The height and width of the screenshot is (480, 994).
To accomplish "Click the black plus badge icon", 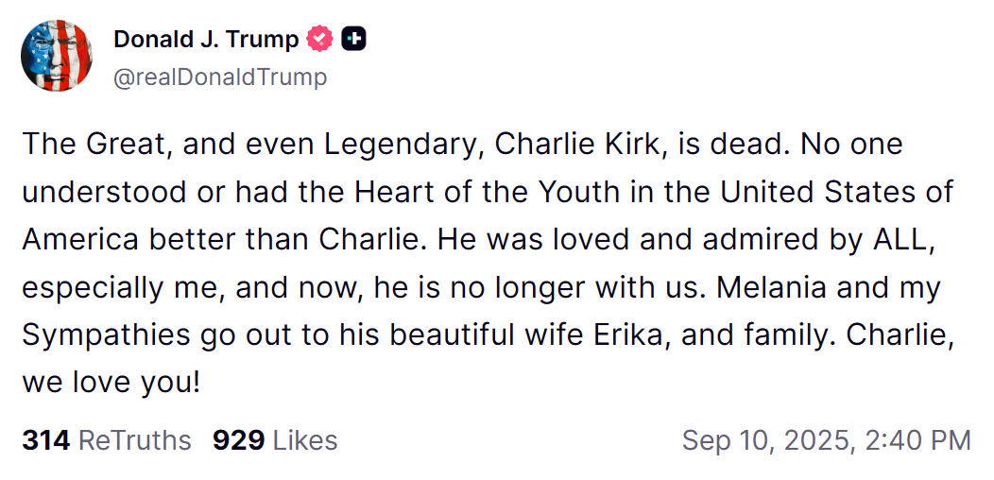I will pos(353,40).
